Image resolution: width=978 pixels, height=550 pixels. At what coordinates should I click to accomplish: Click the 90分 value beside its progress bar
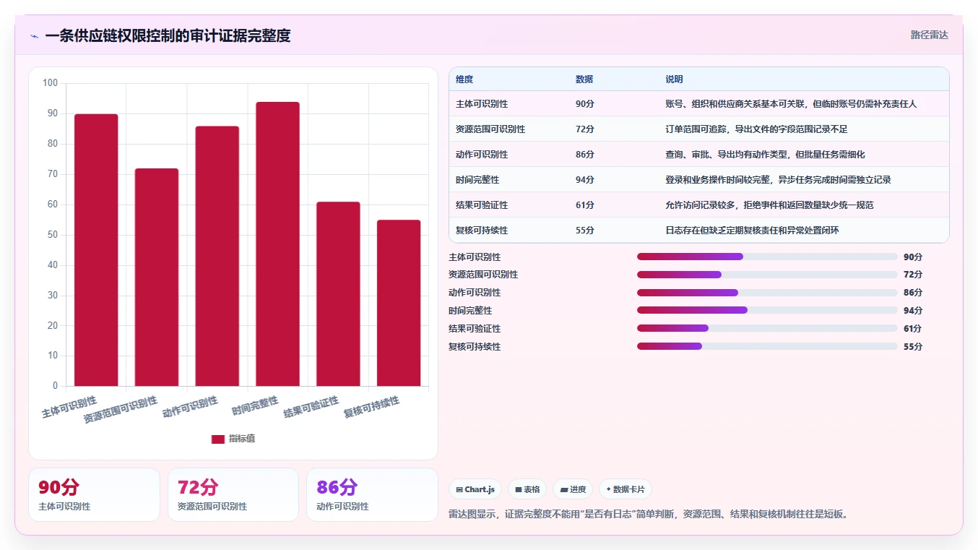click(x=913, y=257)
